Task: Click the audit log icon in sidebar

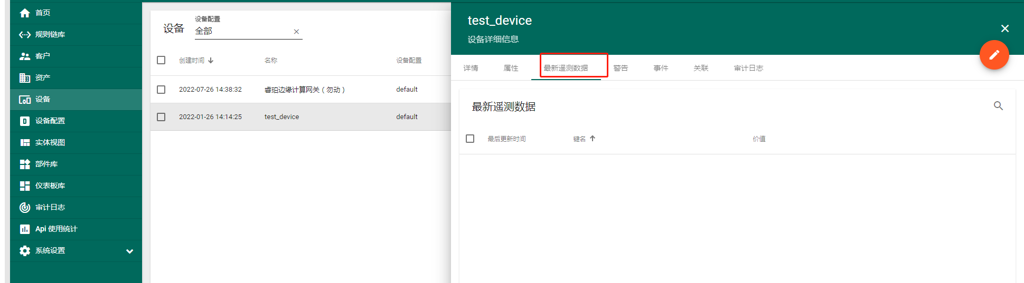Action: click(x=24, y=208)
